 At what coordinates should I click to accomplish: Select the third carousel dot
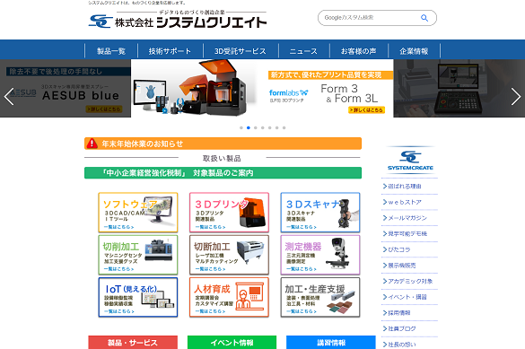coord(256,127)
